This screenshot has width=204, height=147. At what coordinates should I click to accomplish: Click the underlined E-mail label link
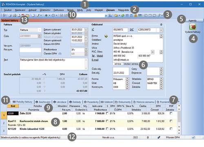(x=95, y=60)
